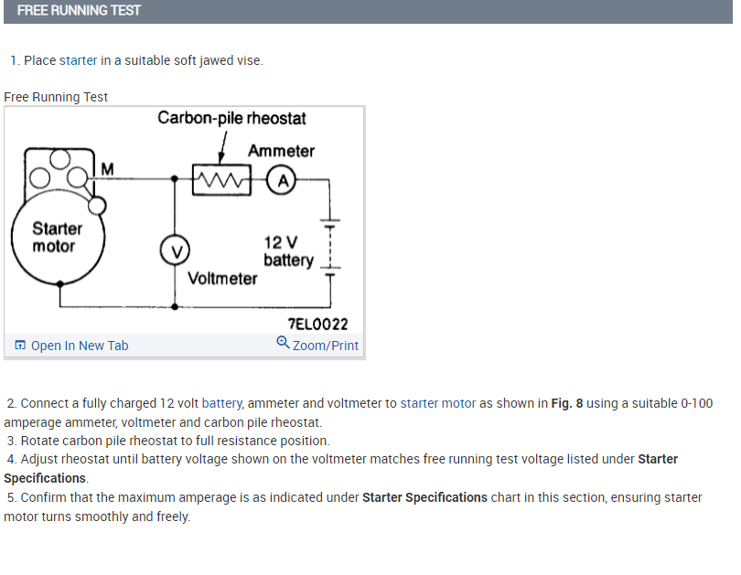
Task: Click the bold 'Fig. 8' reference
Action: point(567,402)
